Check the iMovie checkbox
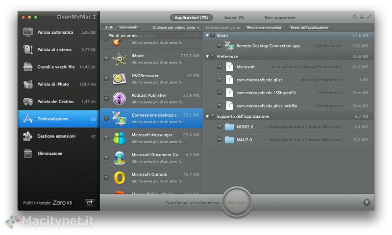Screen dimensions: 392x235 [x=106, y=59]
